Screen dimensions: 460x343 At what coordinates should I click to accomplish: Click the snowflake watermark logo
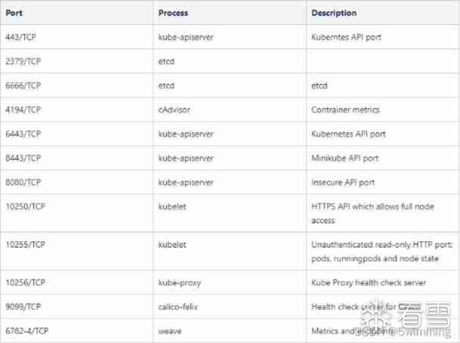(375, 313)
